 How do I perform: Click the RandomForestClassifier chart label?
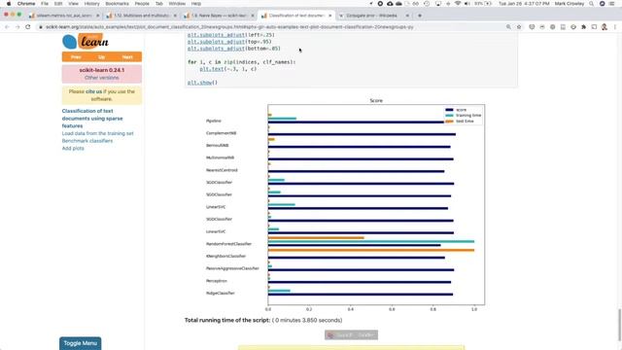(229, 244)
